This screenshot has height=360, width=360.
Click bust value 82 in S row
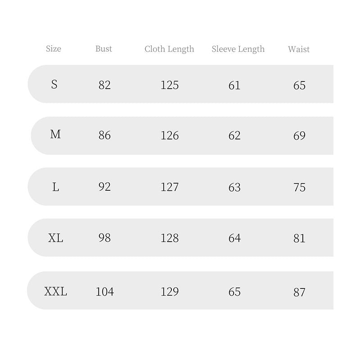(104, 85)
